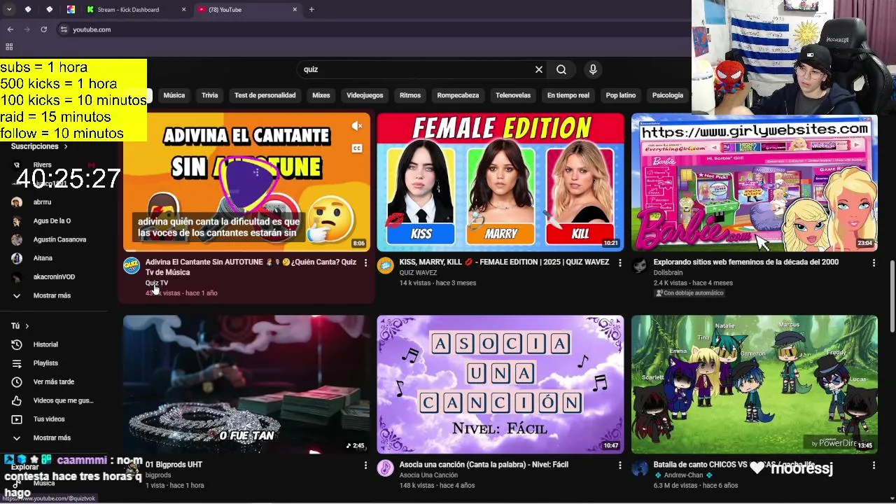
Task: Open Ver más tarde in the sidebar
Action: [54, 381]
